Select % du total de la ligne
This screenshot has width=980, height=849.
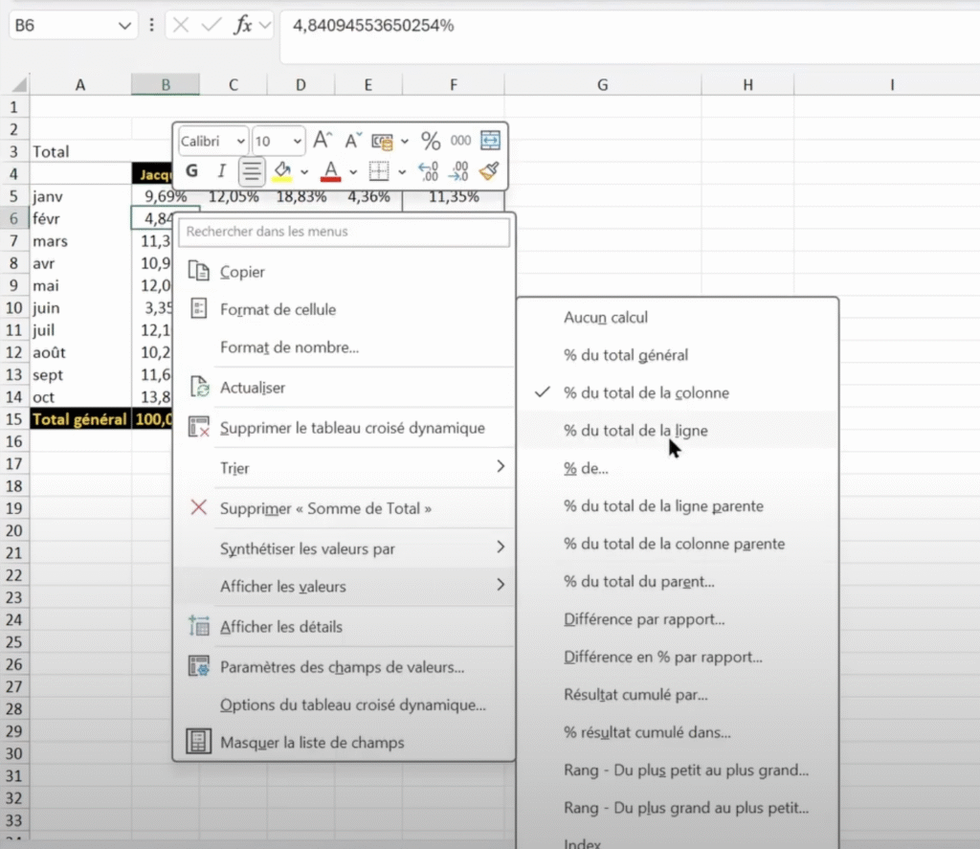(x=678, y=431)
